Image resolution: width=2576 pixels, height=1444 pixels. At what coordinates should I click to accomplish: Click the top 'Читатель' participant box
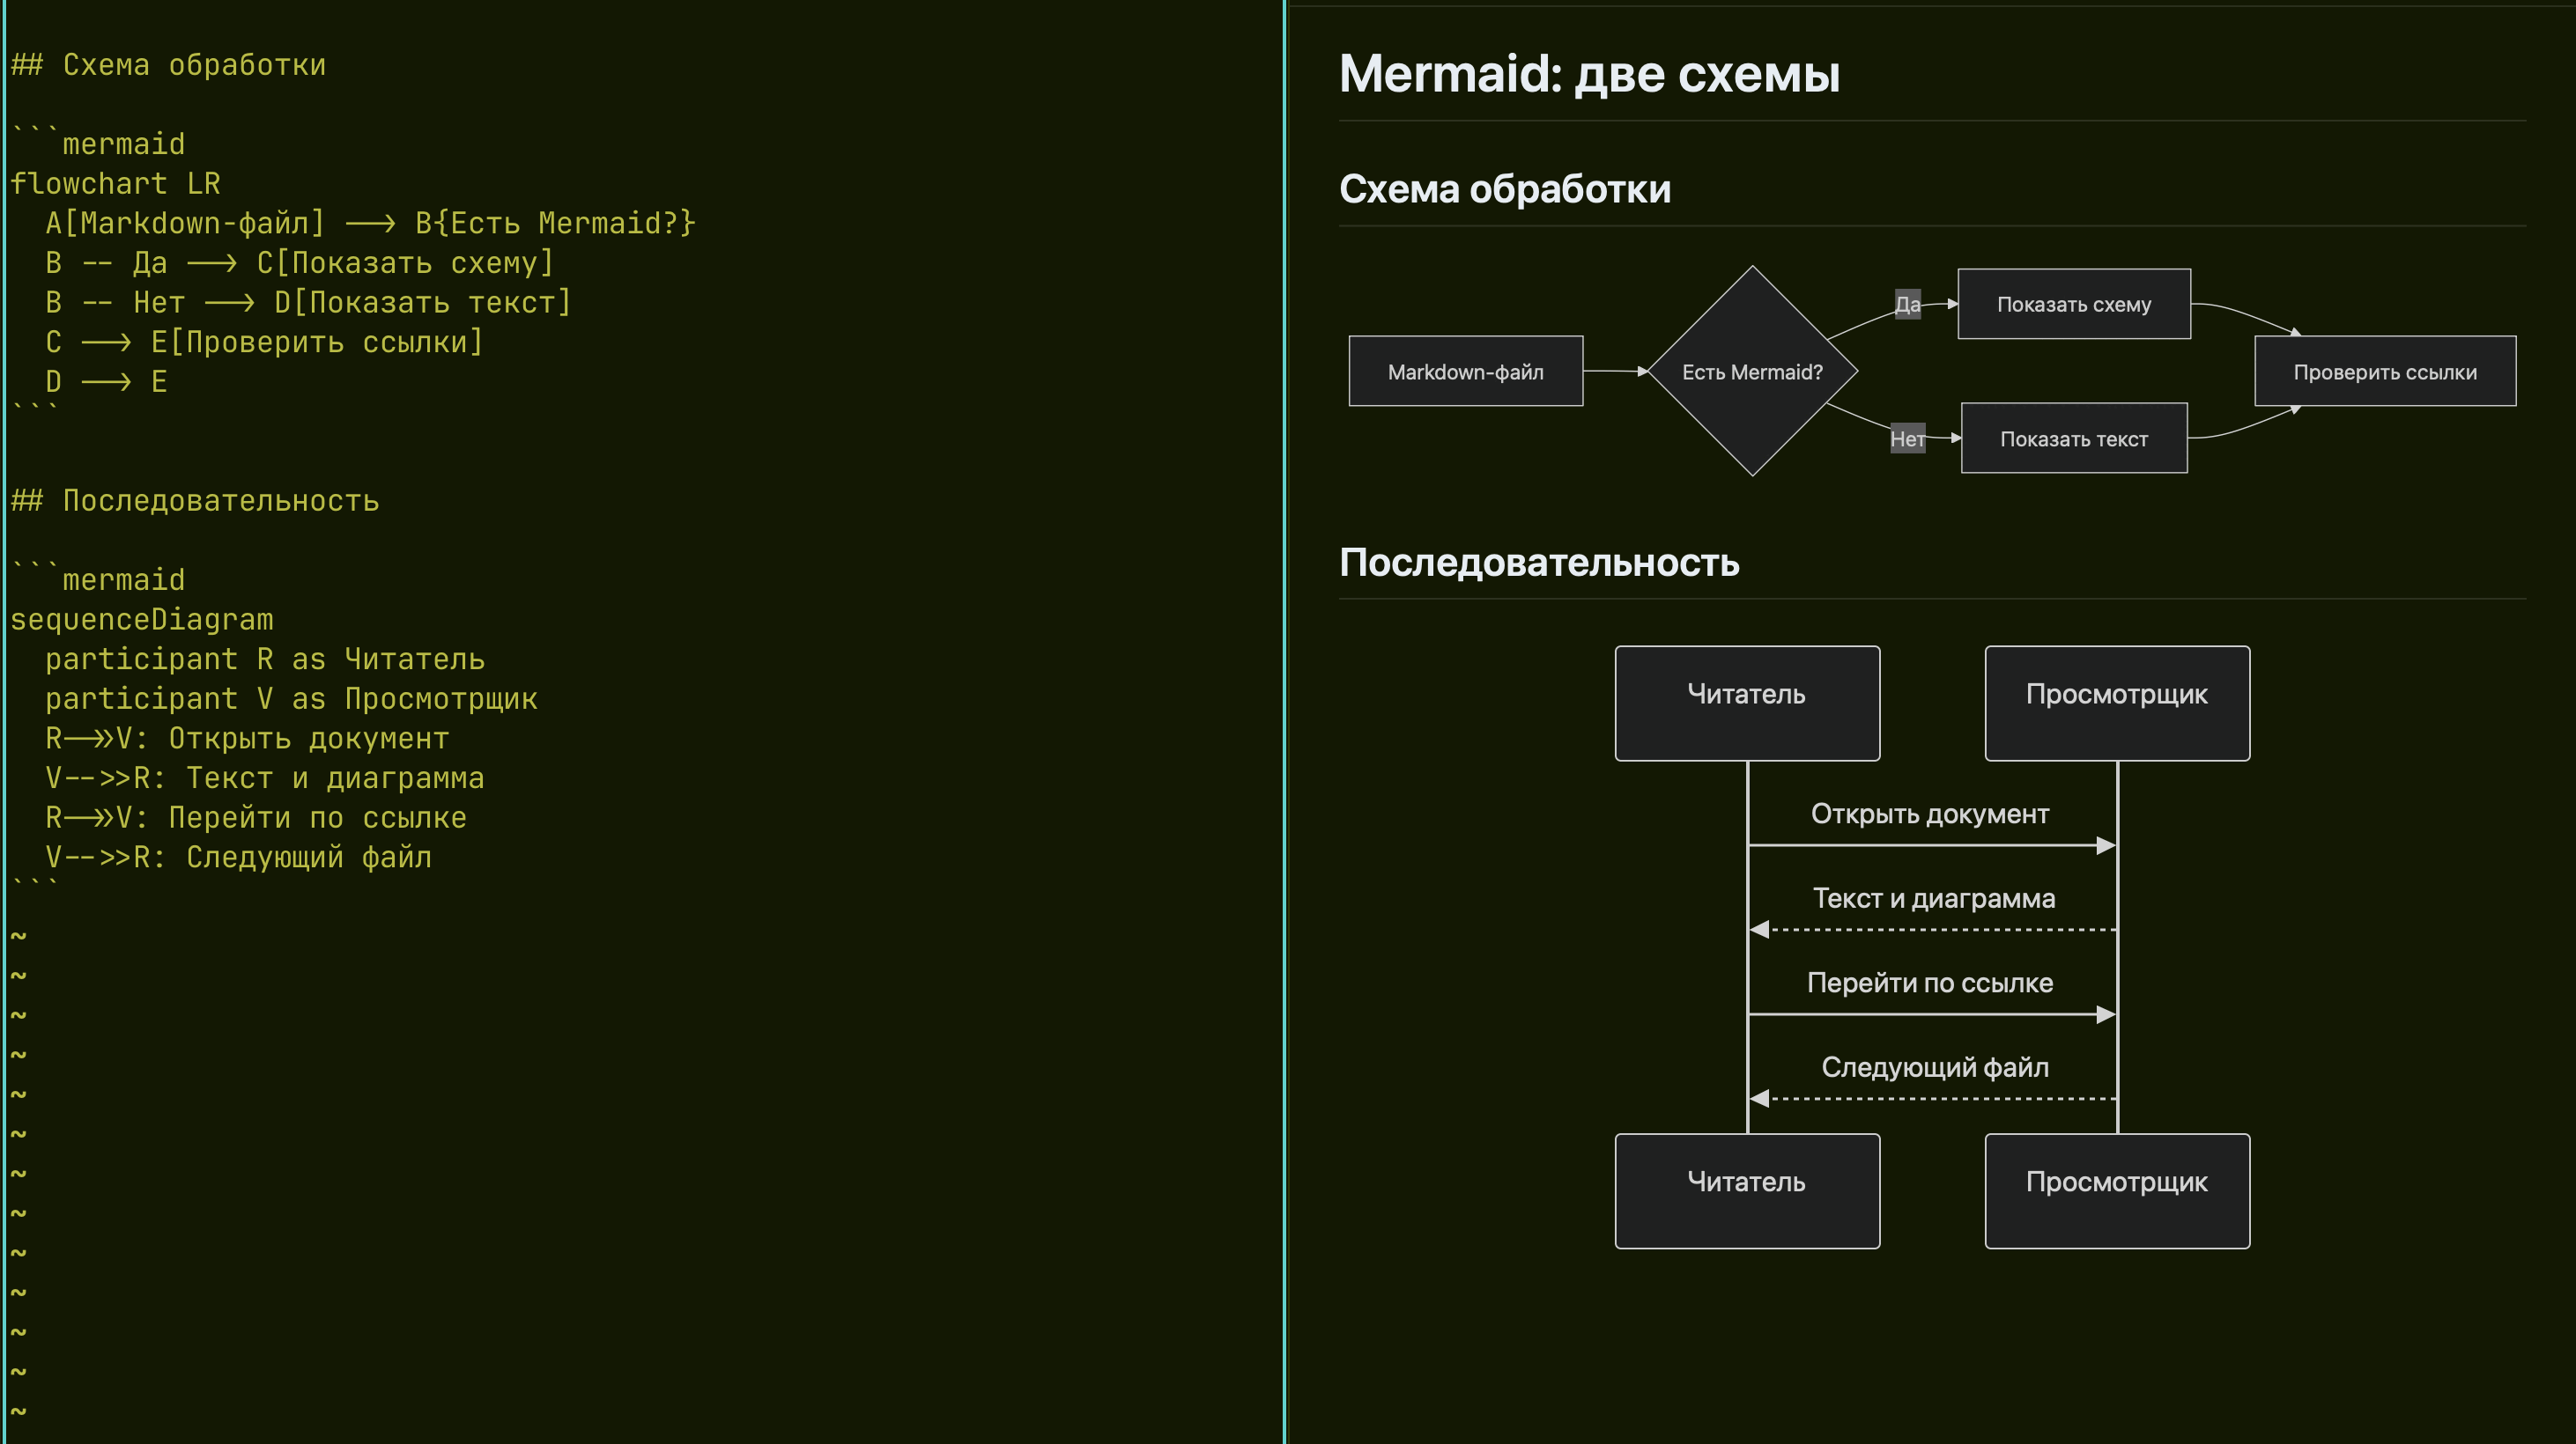tap(1747, 704)
